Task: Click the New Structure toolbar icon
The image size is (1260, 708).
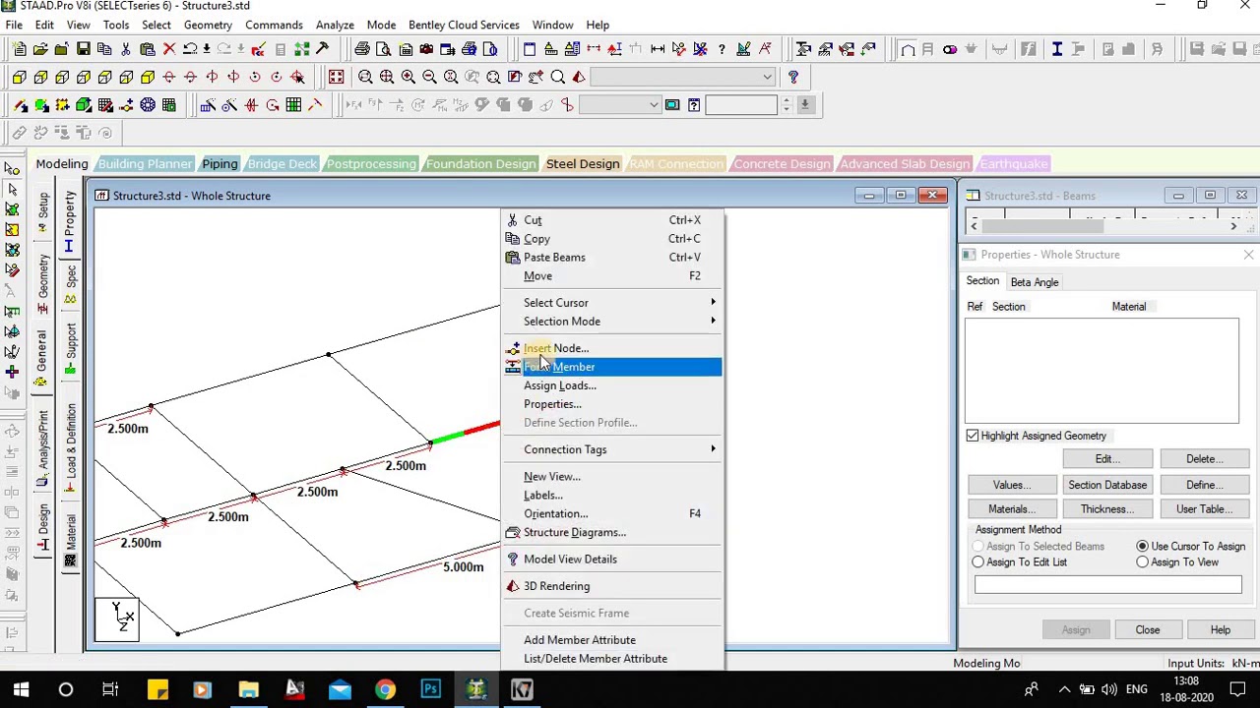Action: pyautogui.click(x=19, y=49)
